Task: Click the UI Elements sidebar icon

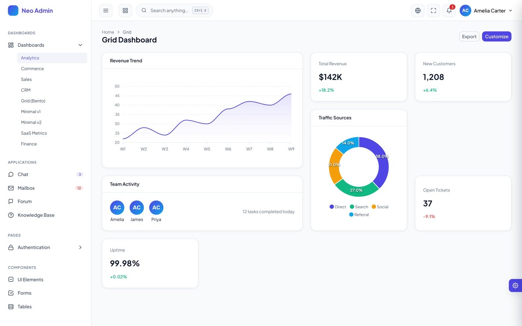Action: [x=11, y=279]
